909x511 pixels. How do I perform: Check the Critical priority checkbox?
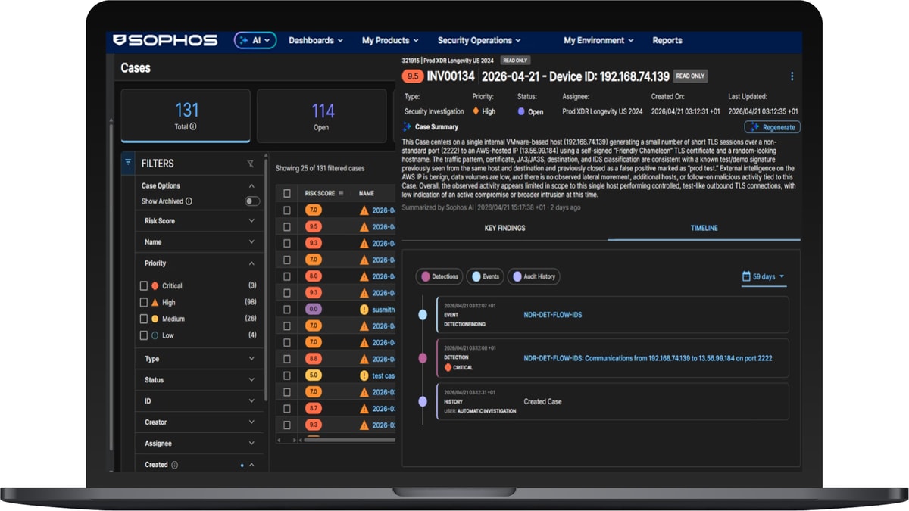(x=144, y=286)
